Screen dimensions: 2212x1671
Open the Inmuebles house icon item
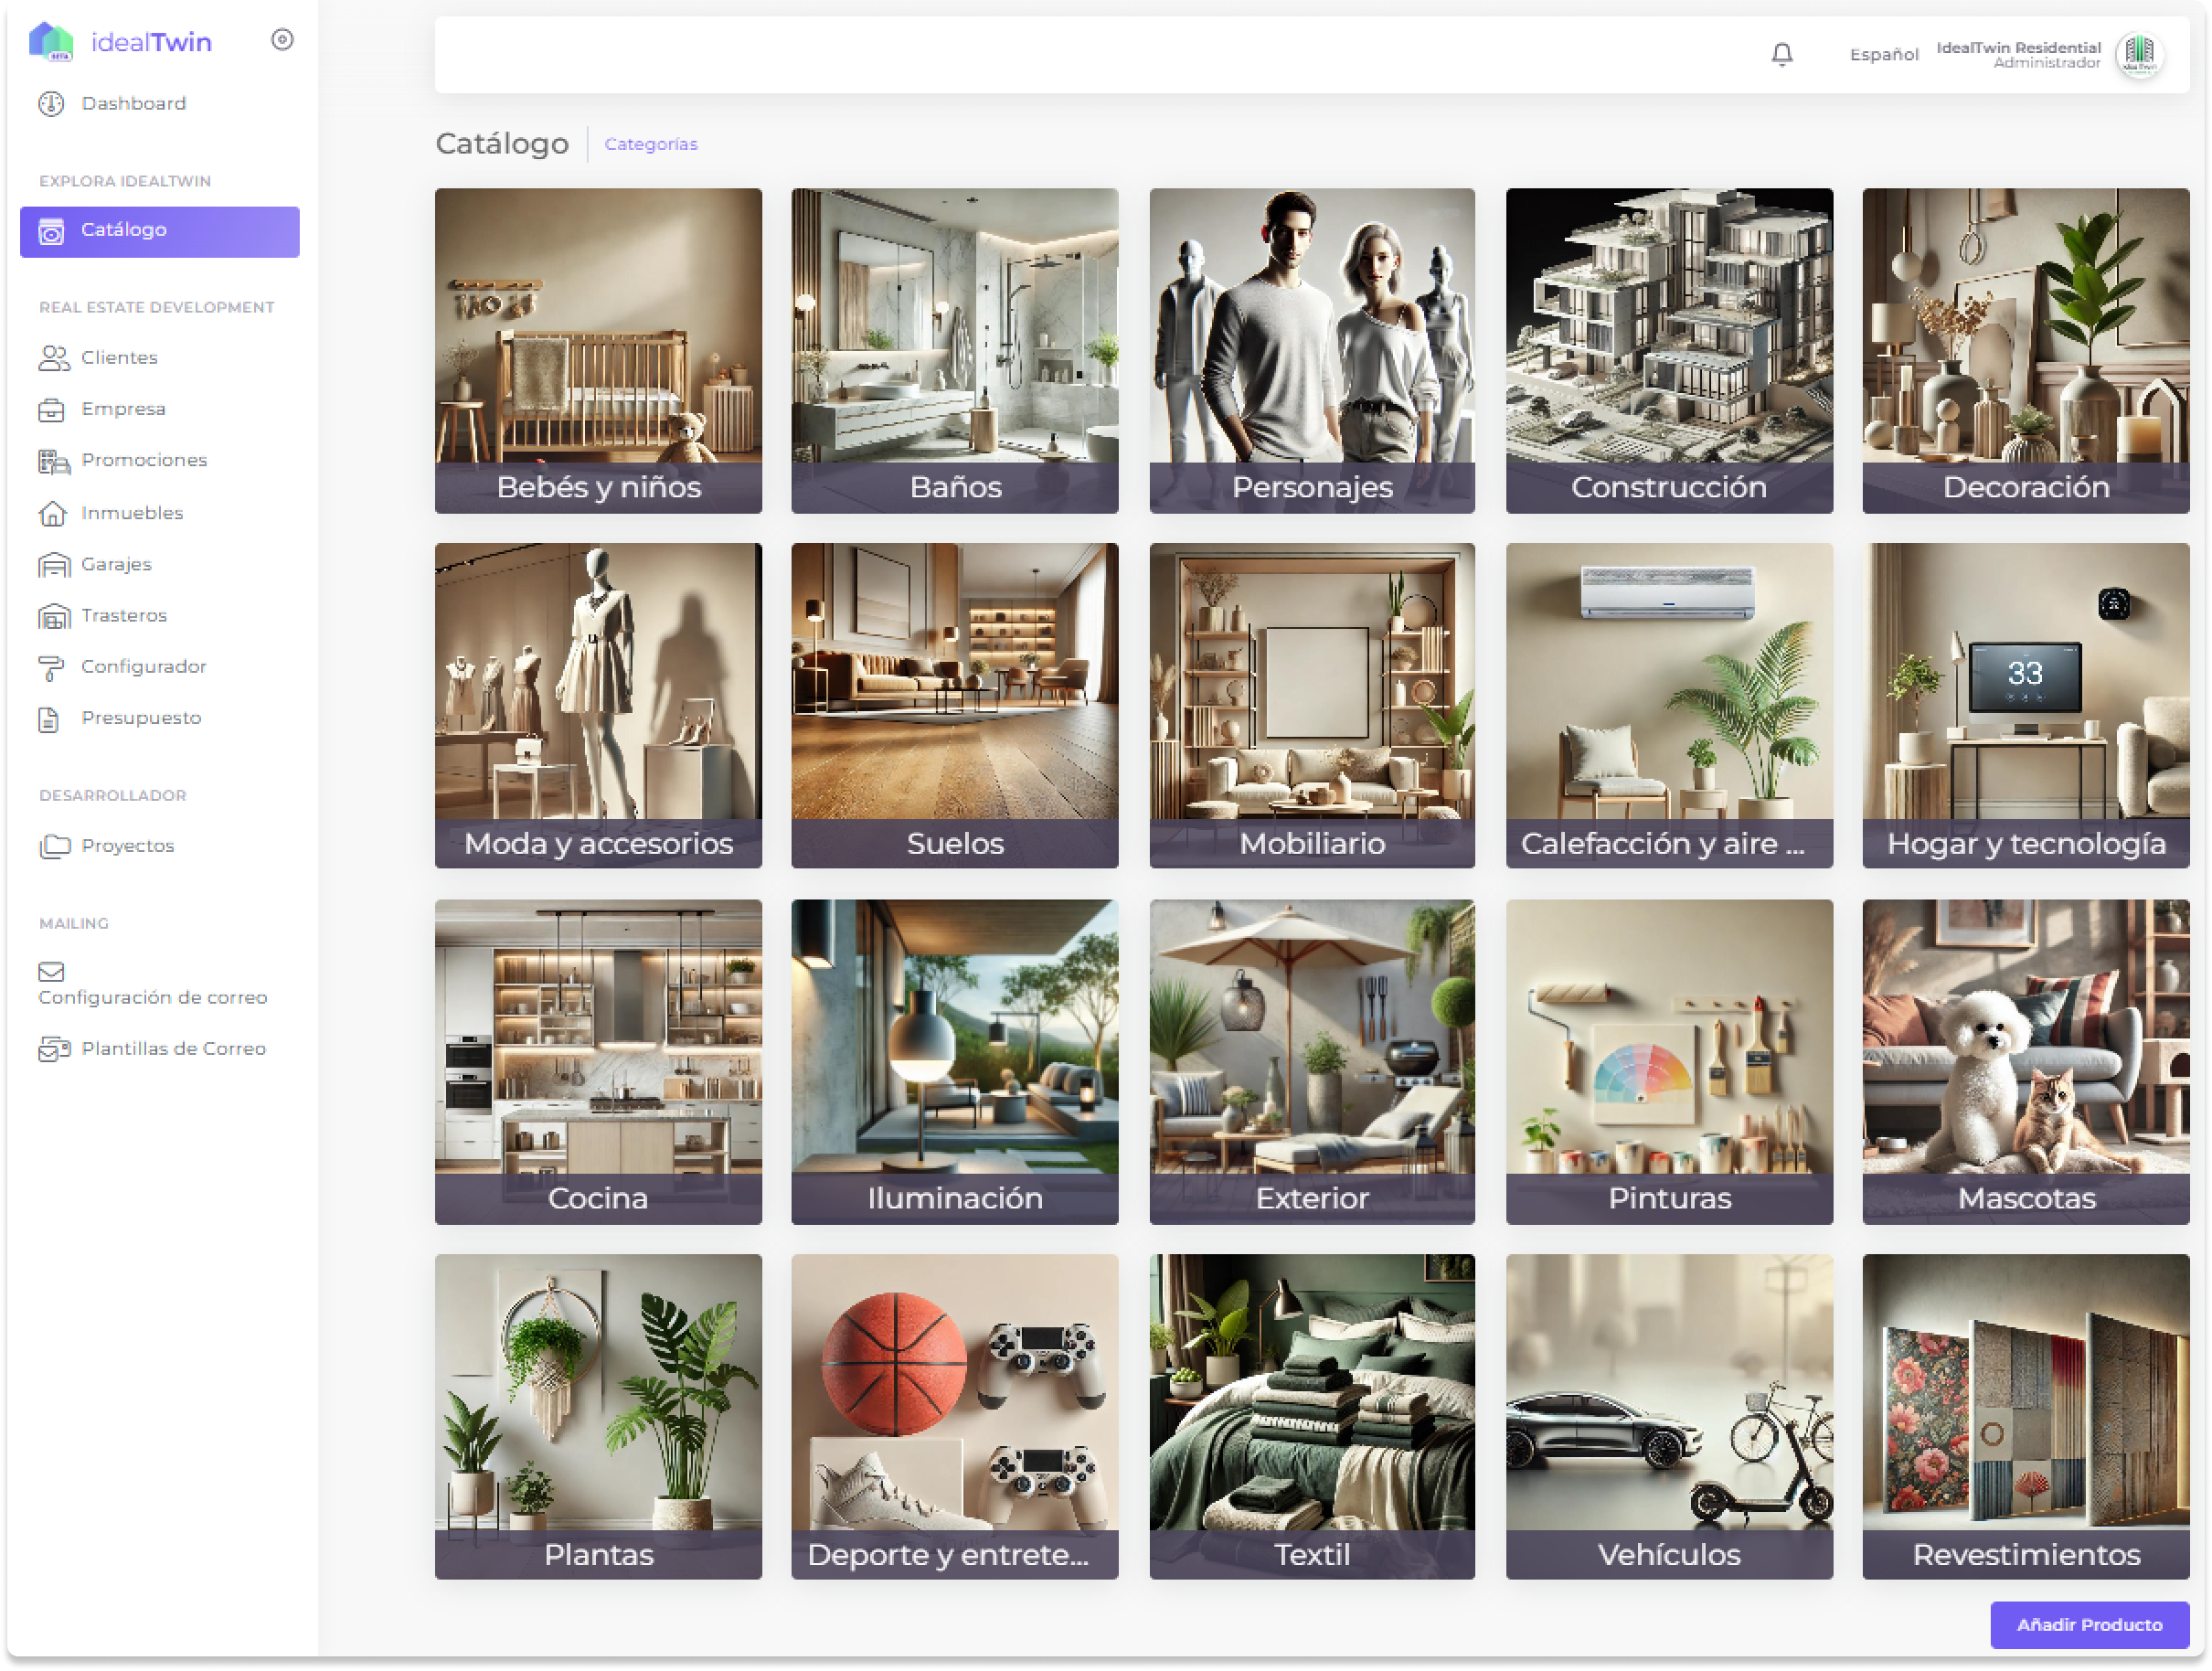[x=53, y=513]
